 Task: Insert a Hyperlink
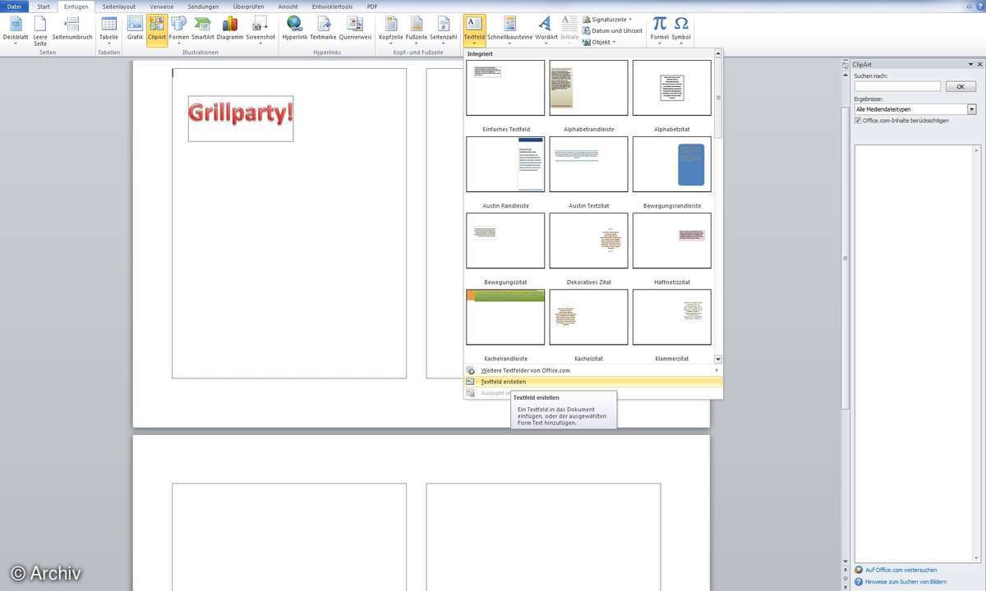(294, 29)
